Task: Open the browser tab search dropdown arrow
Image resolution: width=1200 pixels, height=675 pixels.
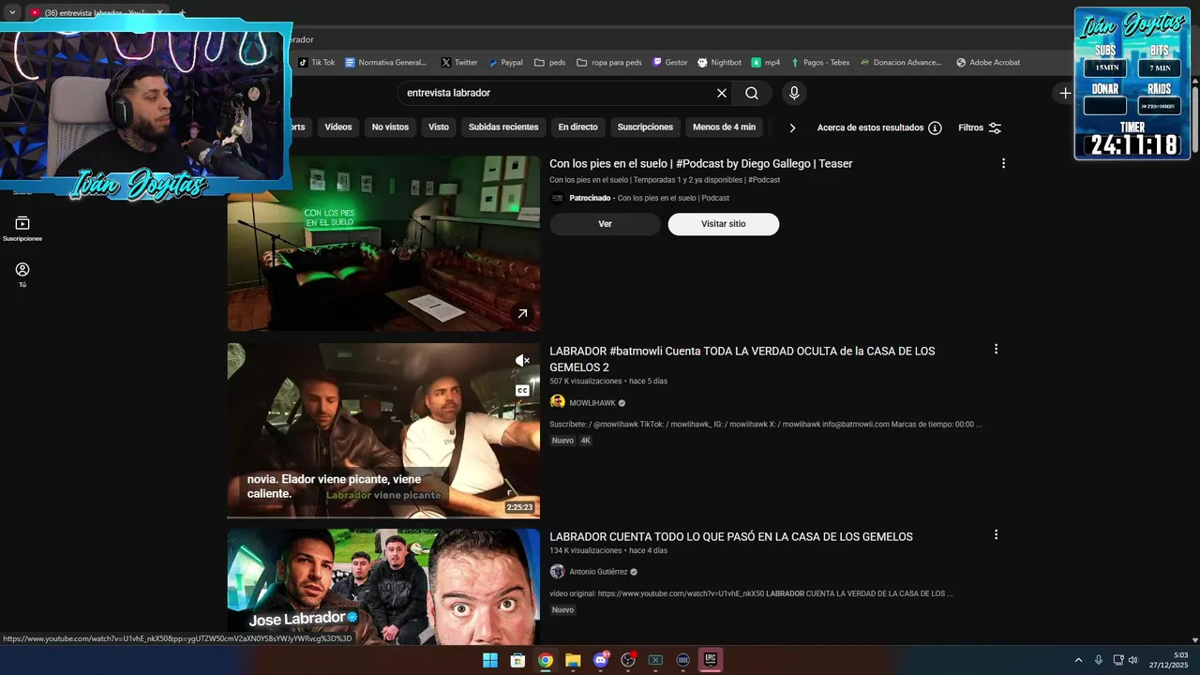Action: [12, 12]
